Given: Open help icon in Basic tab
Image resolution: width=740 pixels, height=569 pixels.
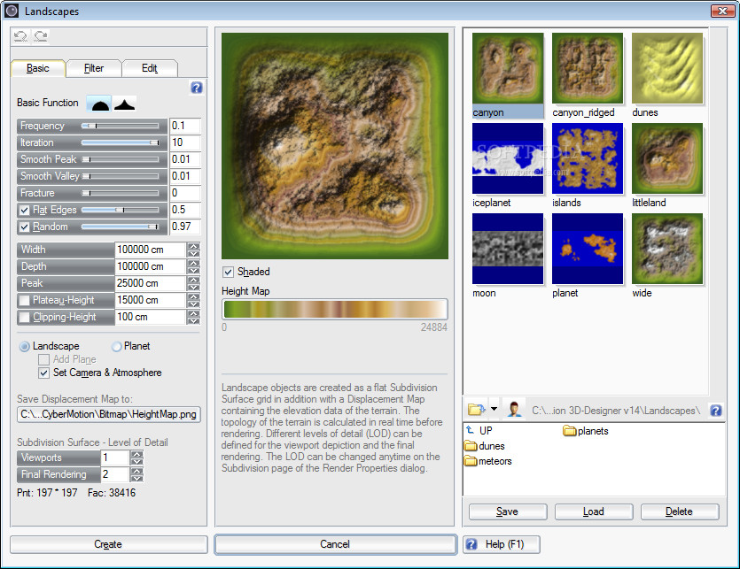Looking at the screenshot, I should pyautogui.click(x=197, y=88).
